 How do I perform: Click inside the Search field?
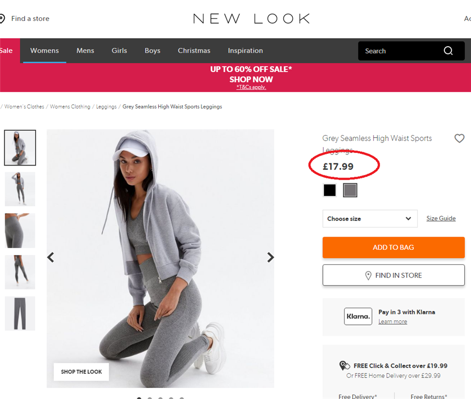[402, 51]
